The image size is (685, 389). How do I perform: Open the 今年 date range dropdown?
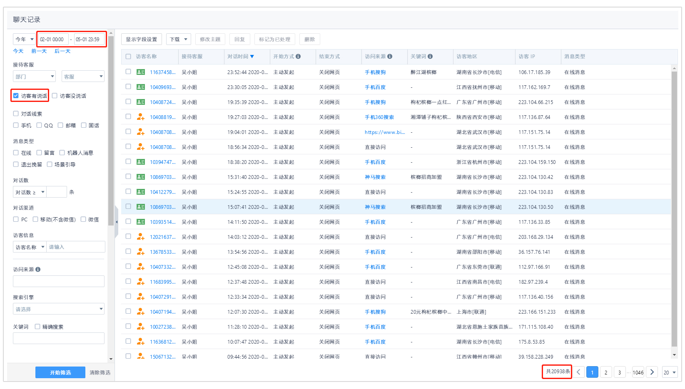pyautogui.click(x=25, y=40)
